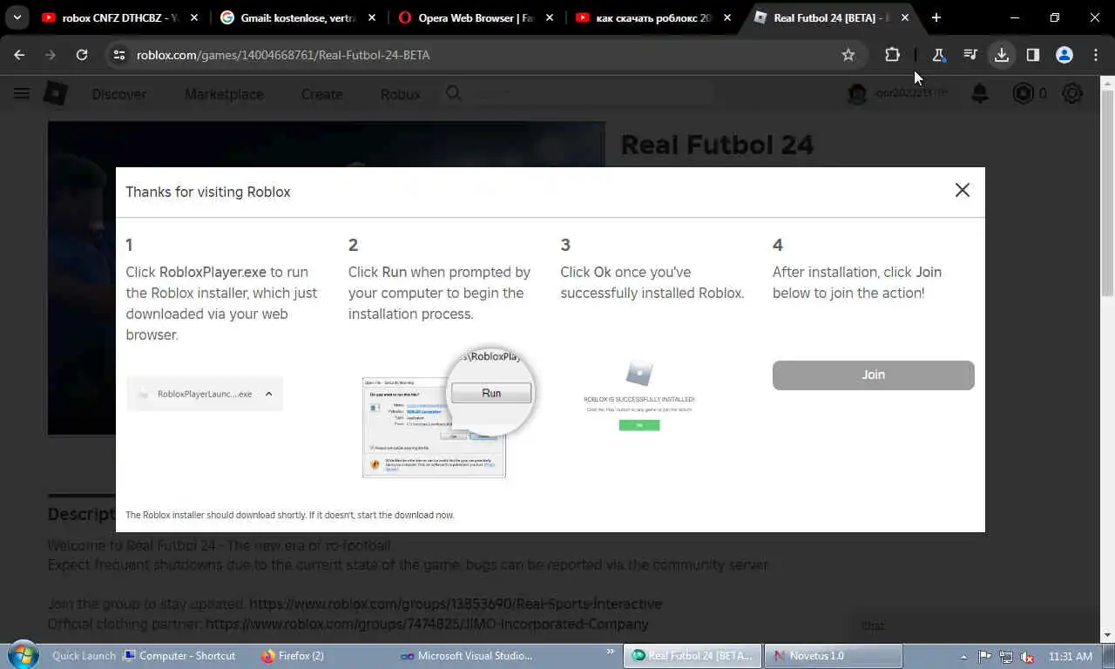Image resolution: width=1115 pixels, height=669 pixels.
Task: Close the Thanks for visiting Roblox dialog
Action: [x=962, y=190]
